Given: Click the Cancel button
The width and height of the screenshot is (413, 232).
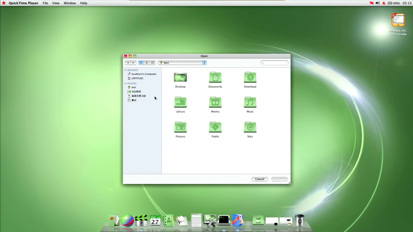Looking at the screenshot, I should click(260, 179).
